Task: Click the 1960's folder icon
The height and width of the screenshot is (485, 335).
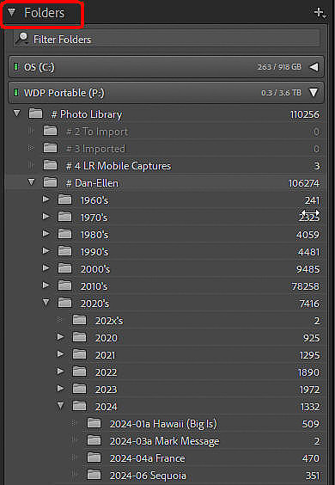Action: click(65, 200)
